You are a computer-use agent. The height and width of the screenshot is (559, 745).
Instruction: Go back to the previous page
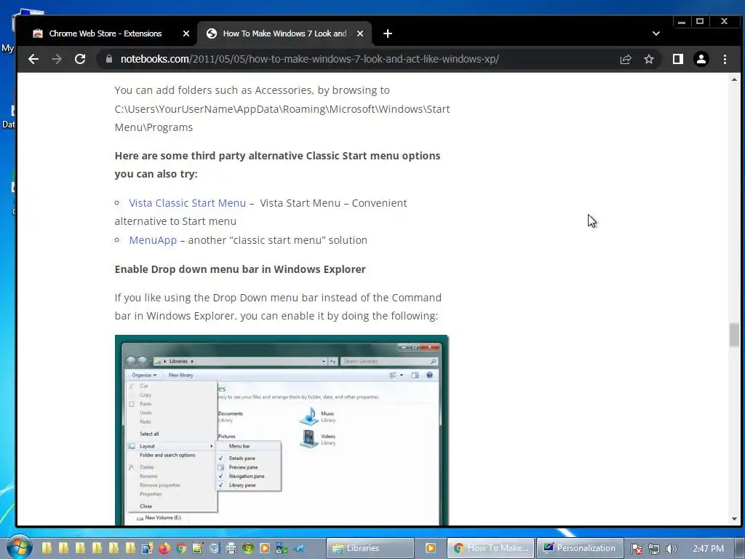click(x=33, y=59)
